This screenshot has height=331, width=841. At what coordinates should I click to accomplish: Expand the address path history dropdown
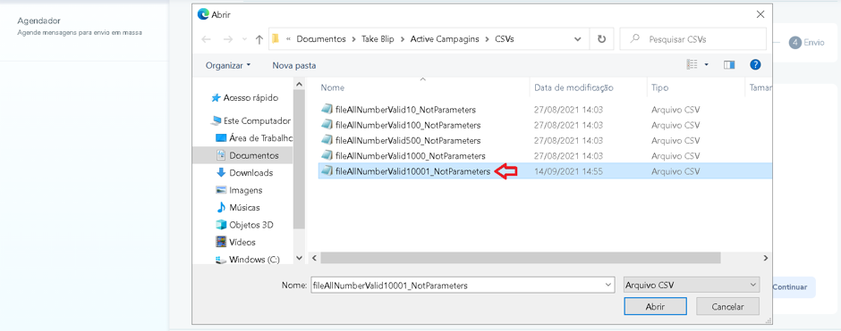pyautogui.click(x=577, y=39)
